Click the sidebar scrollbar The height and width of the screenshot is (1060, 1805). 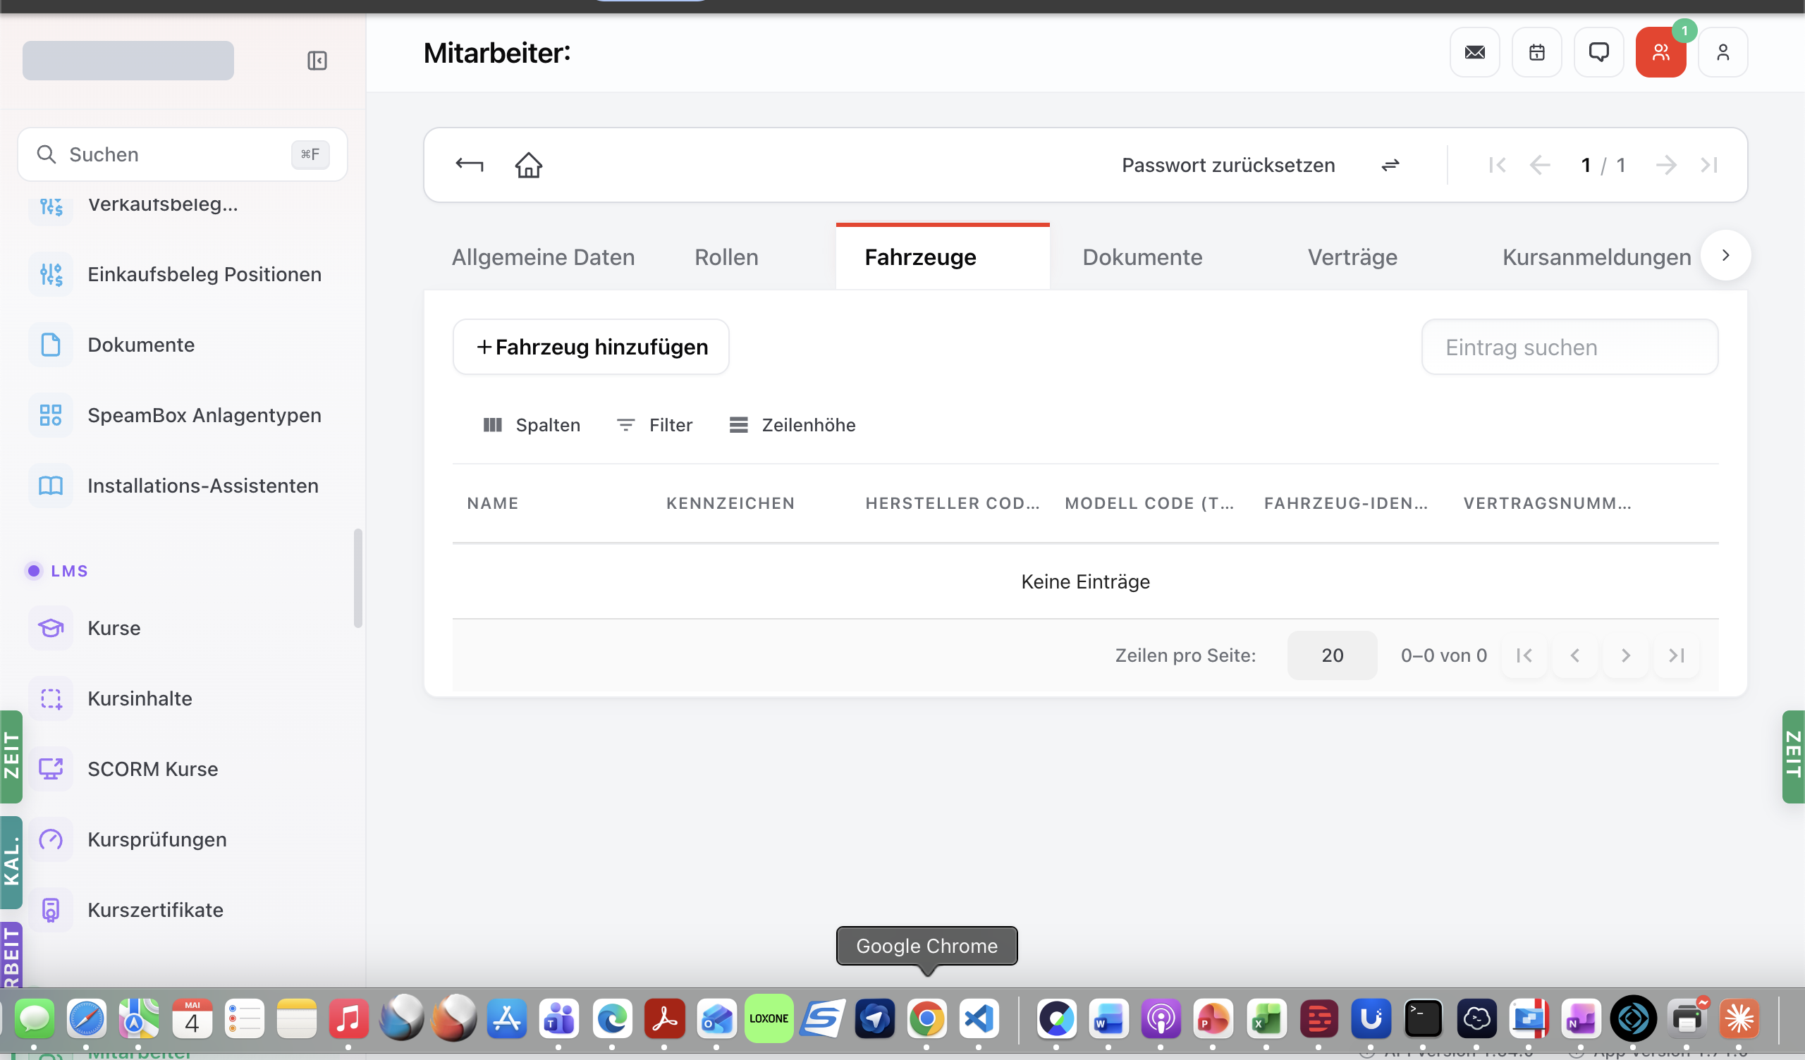click(x=358, y=579)
